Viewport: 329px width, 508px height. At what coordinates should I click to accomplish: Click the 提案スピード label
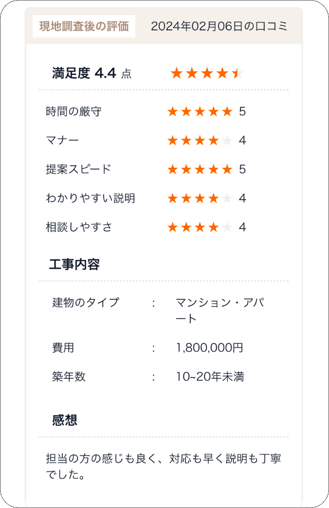coord(78,169)
